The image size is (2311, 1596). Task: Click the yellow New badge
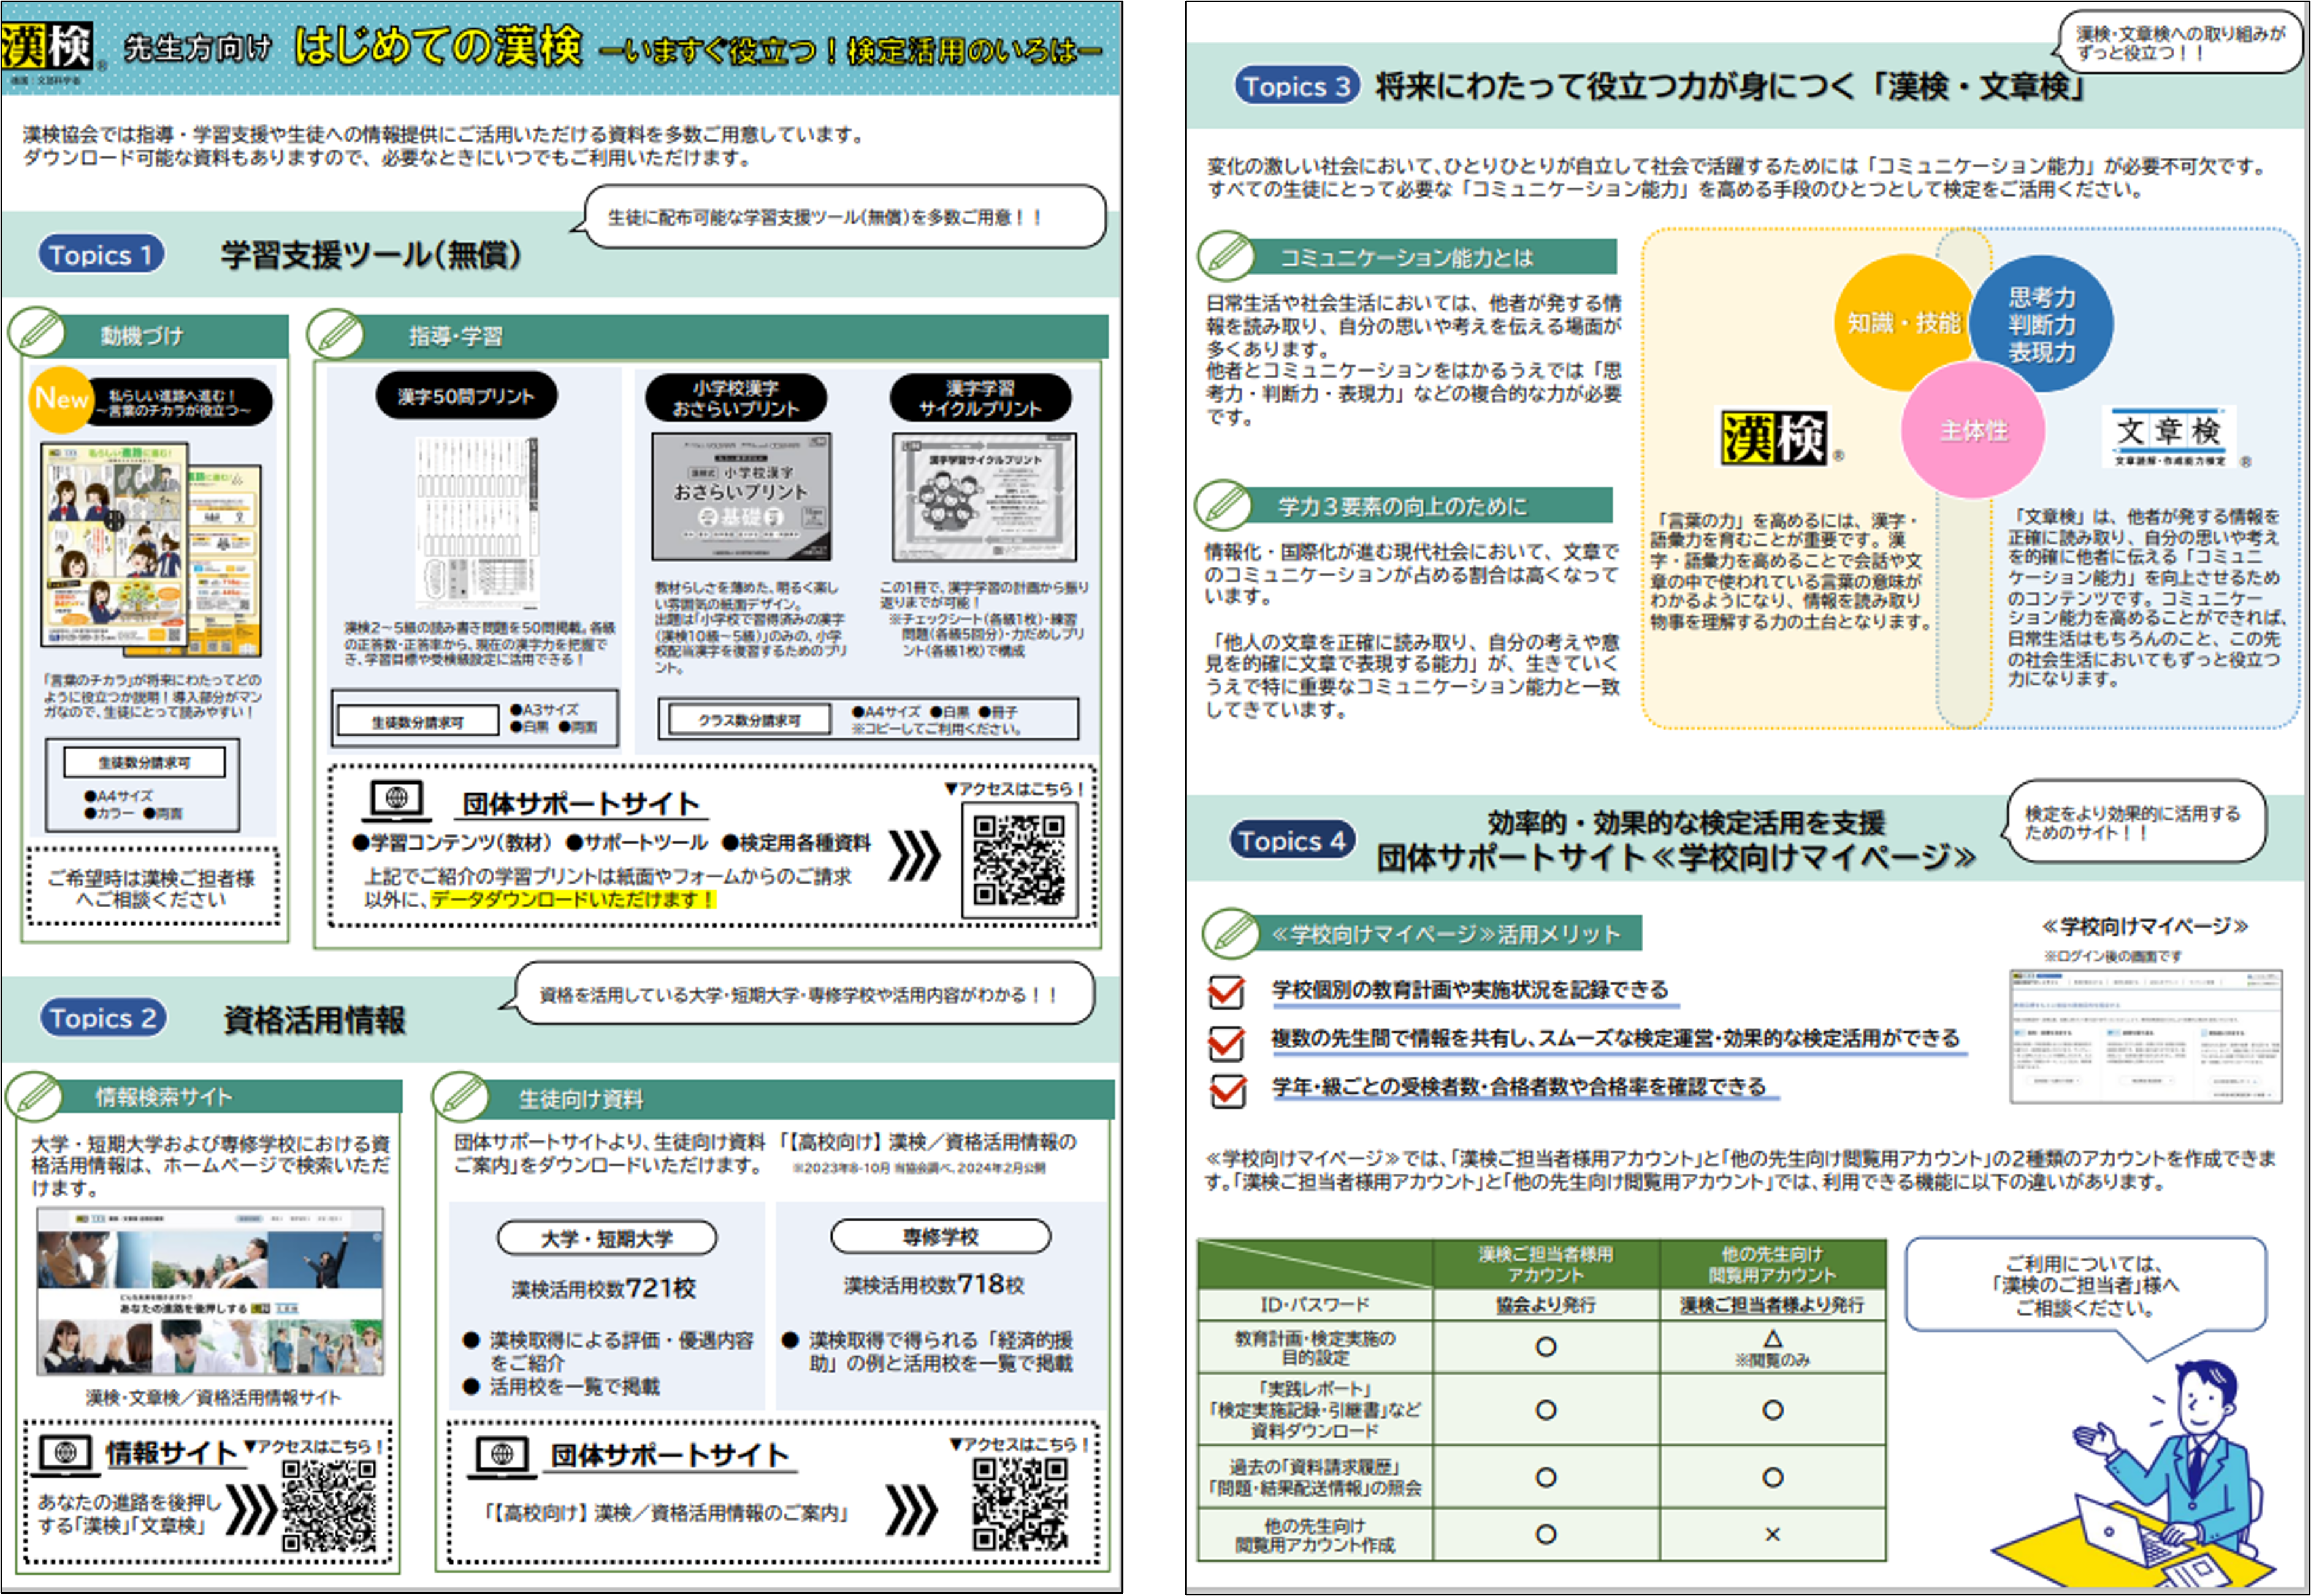click(61, 400)
